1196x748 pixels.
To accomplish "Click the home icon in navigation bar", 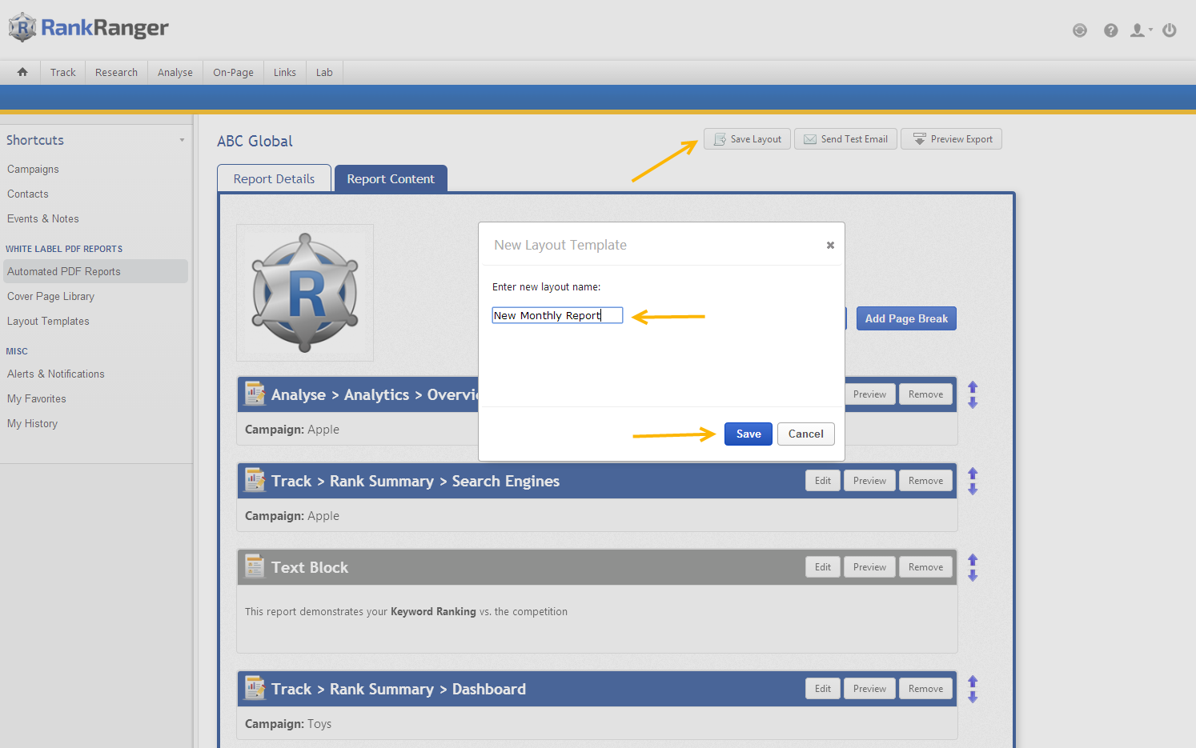I will pyautogui.click(x=22, y=72).
